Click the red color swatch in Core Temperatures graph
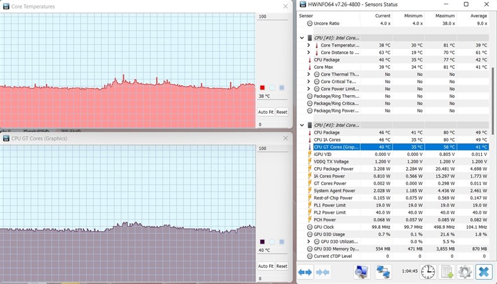Screen dimensions: 497x284 262,88
